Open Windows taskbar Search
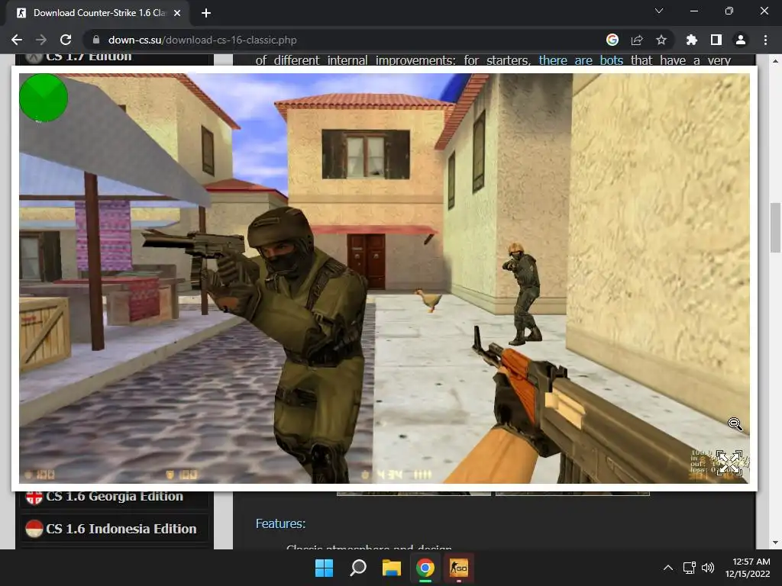Screen dimensions: 782x586 (x=358, y=568)
